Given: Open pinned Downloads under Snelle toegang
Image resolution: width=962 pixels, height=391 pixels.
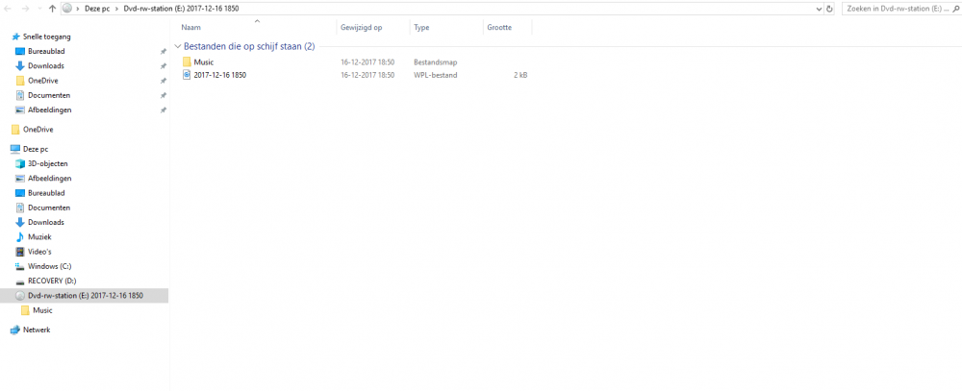Looking at the screenshot, I should pos(45,66).
